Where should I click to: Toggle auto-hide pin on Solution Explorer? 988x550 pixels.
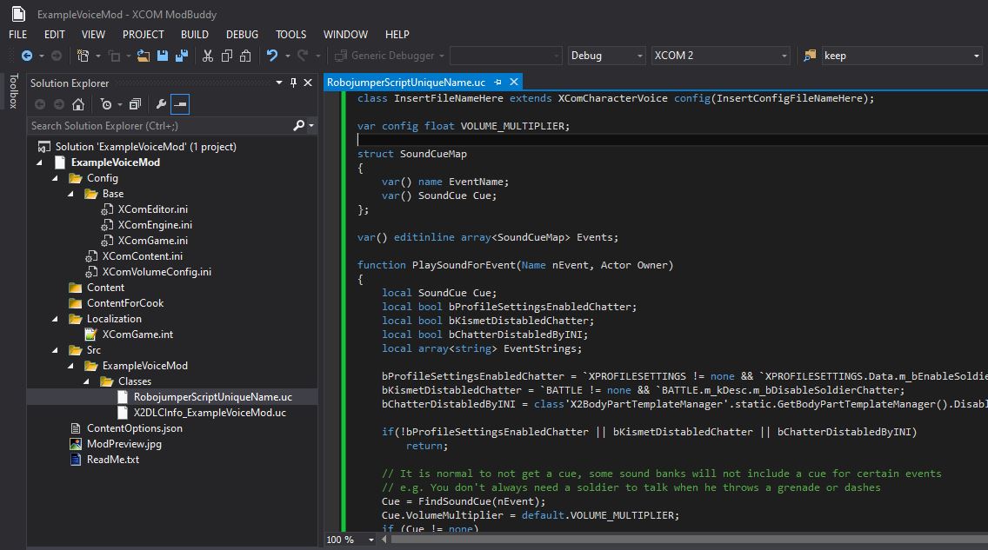(293, 83)
